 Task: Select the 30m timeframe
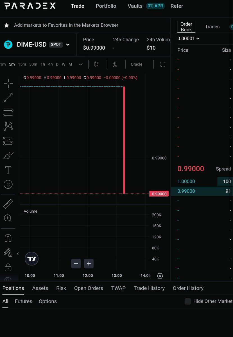pos(33,64)
